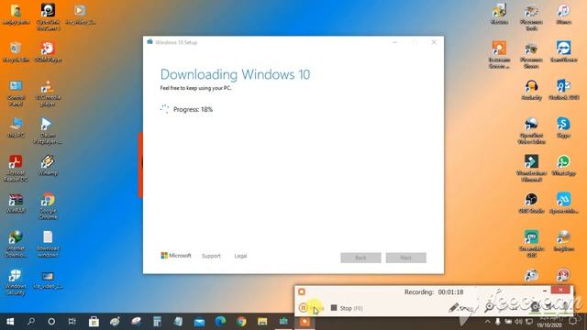Open the GOM Player desktop shortcut

pos(48,52)
